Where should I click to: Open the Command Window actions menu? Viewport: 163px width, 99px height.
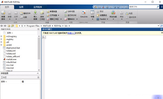[161, 29]
